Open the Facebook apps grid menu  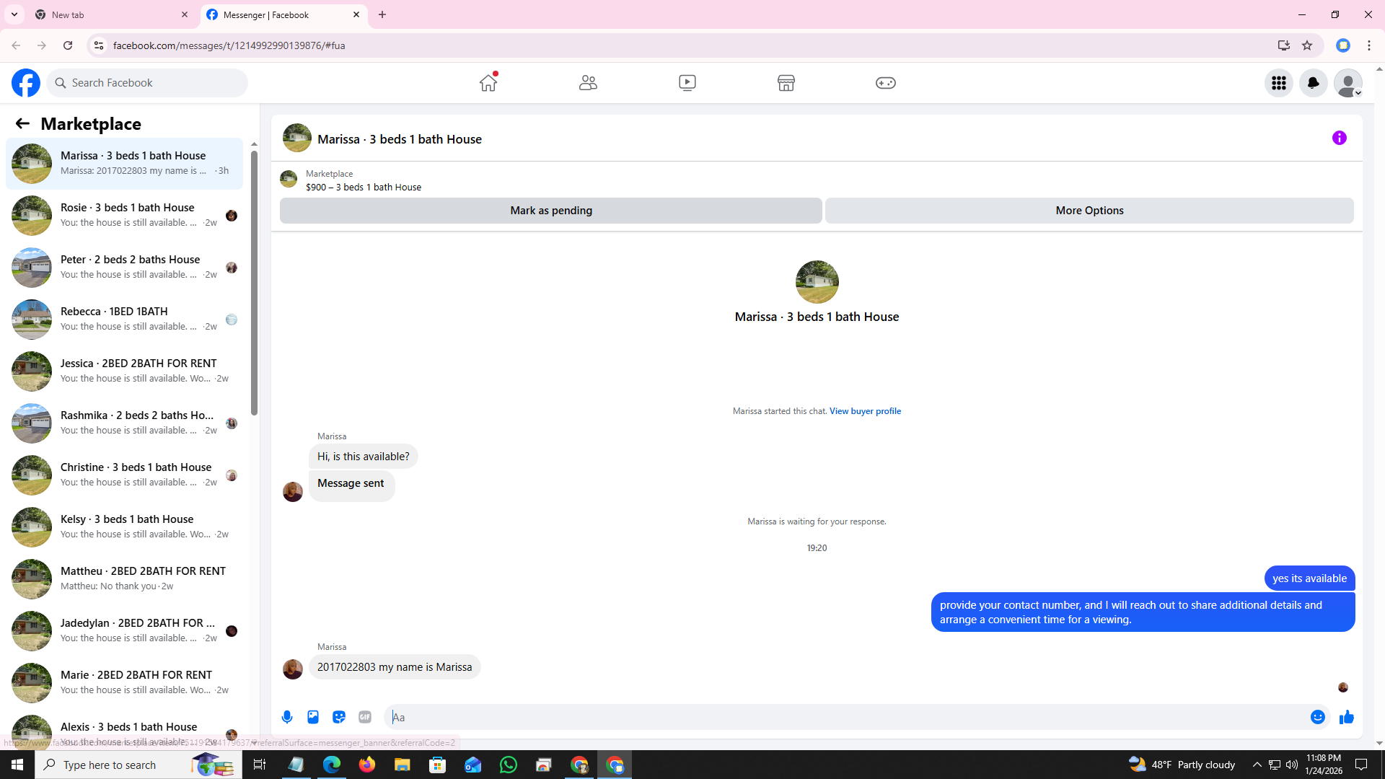(1279, 83)
